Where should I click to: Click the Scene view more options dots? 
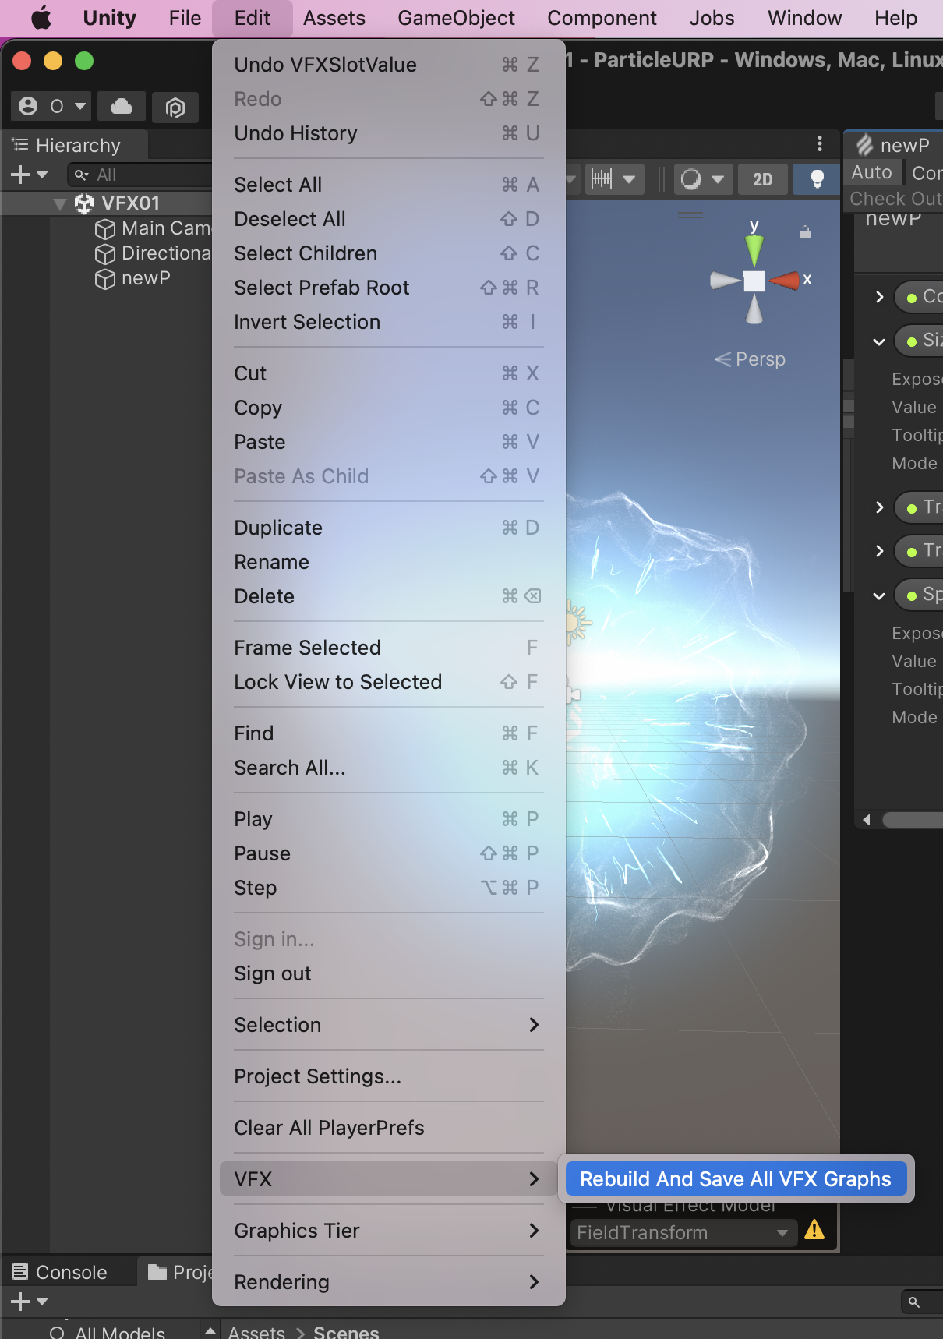pos(819,143)
